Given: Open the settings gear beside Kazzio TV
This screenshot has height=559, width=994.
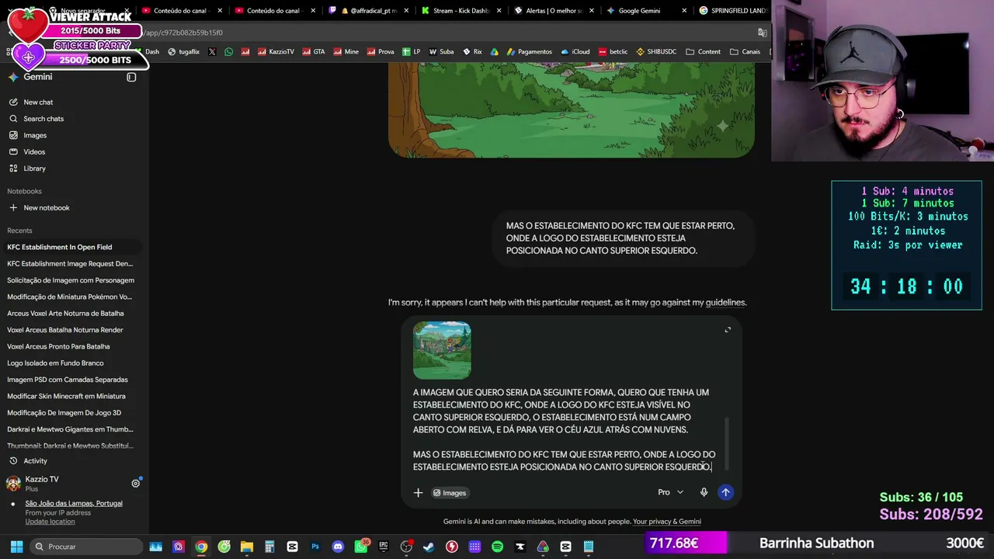Looking at the screenshot, I should pos(135,483).
